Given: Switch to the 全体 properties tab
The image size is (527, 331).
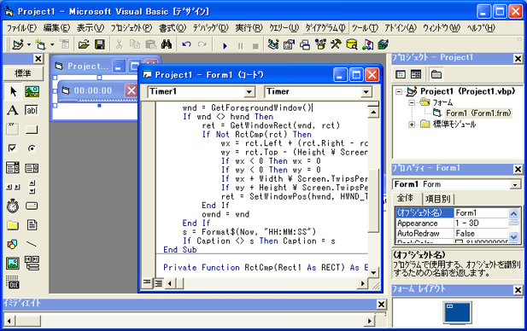Looking at the screenshot, I should (x=406, y=198).
